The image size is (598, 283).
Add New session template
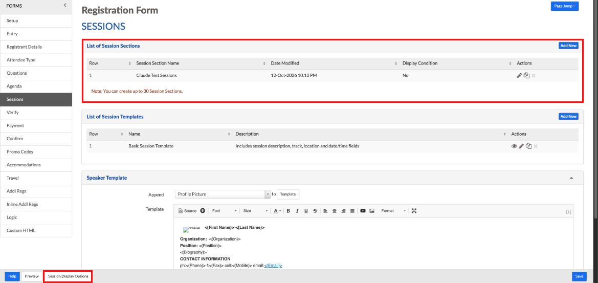[x=568, y=116]
